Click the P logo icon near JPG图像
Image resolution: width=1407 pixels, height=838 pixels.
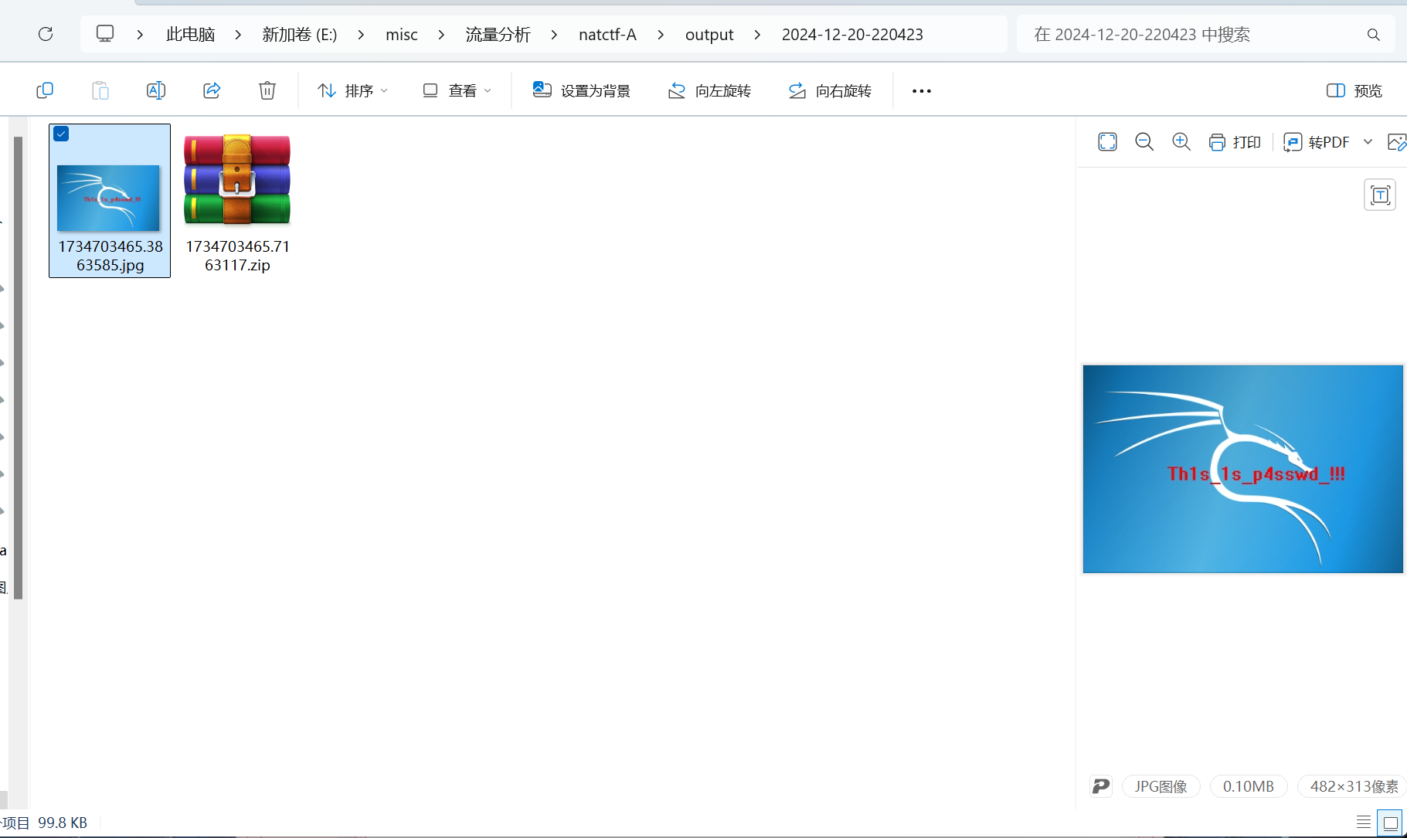pyautogui.click(x=1100, y=786)
